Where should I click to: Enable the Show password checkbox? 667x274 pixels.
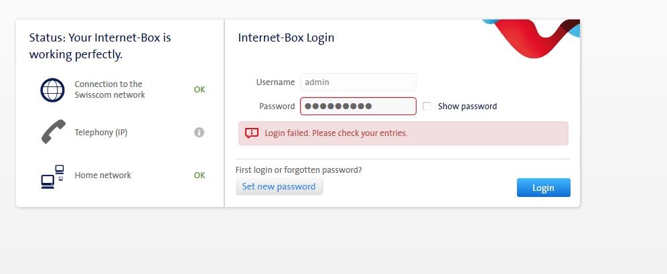pyautogui.click(x=427, y=107)
